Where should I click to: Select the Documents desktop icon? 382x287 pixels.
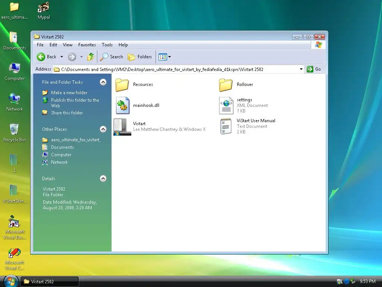pos(15,41)
